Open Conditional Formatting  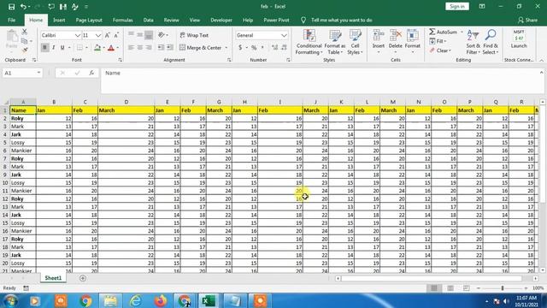click(x=309, y=42)
